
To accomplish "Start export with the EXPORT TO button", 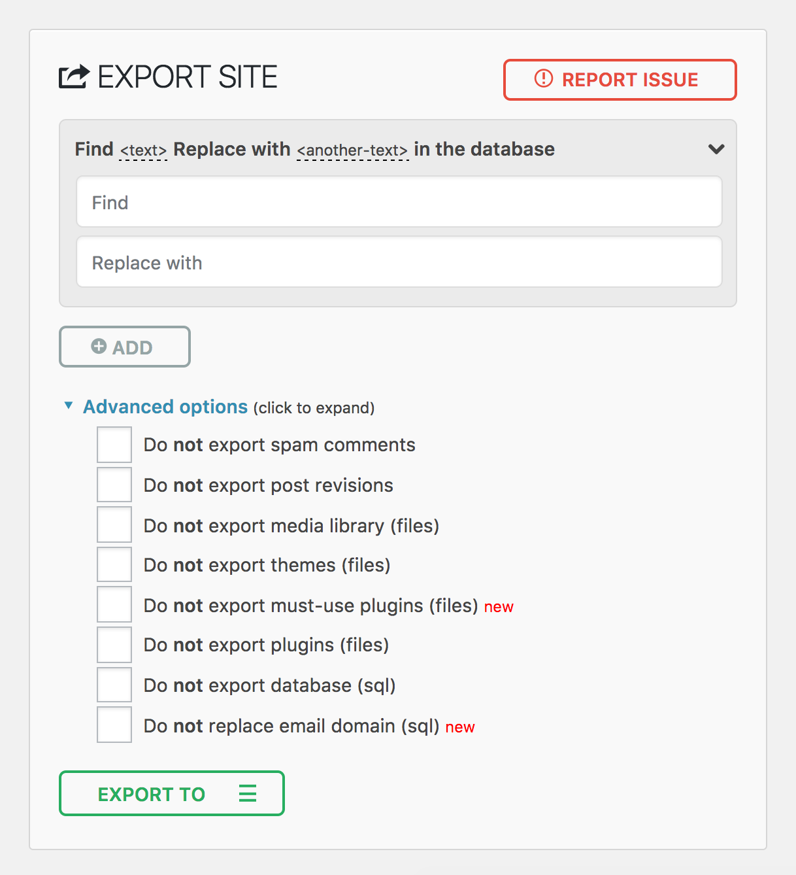I will 152,794.
